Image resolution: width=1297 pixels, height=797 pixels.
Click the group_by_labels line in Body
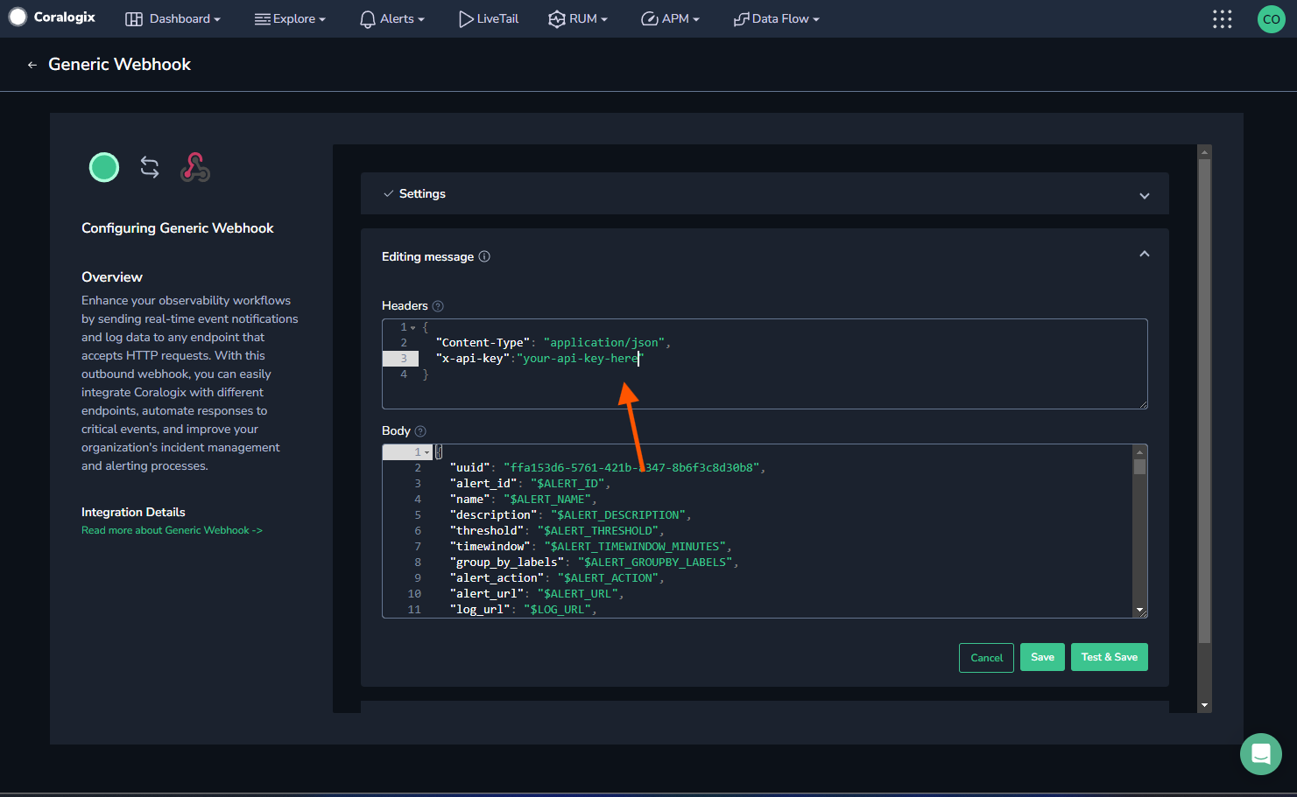click(594, 563)
